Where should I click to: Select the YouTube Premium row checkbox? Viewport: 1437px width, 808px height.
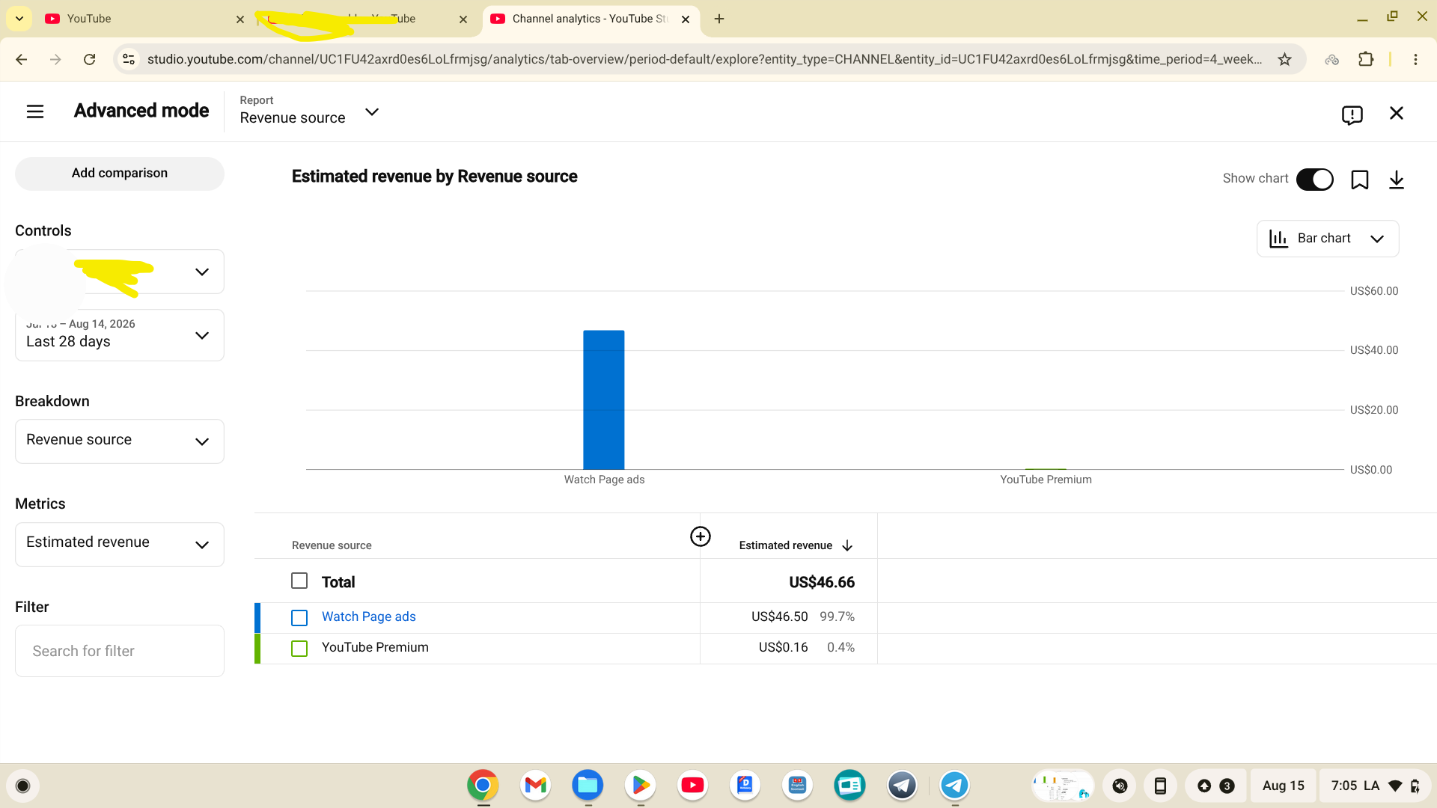point(299,649)
